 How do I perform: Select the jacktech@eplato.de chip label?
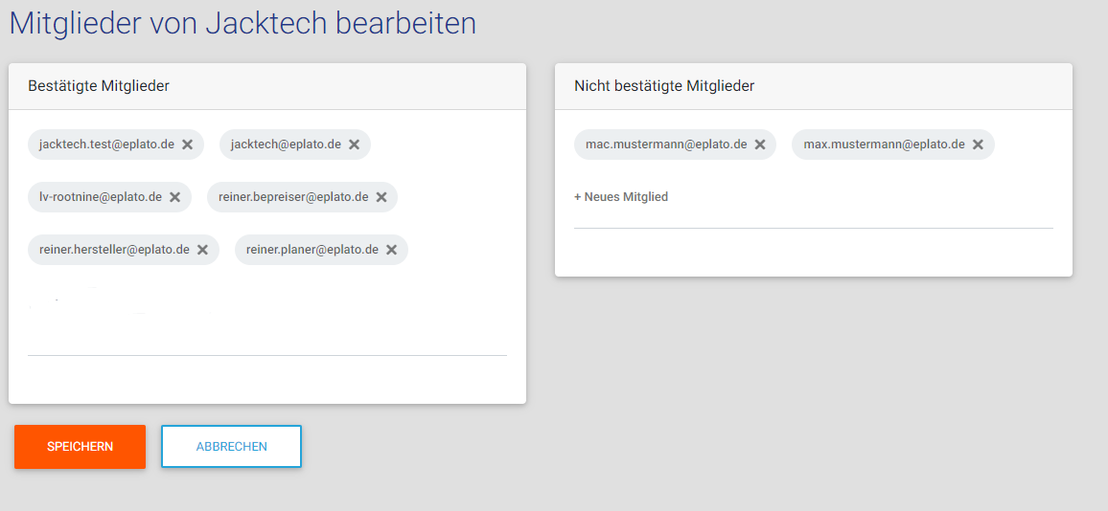pos(286,144)
